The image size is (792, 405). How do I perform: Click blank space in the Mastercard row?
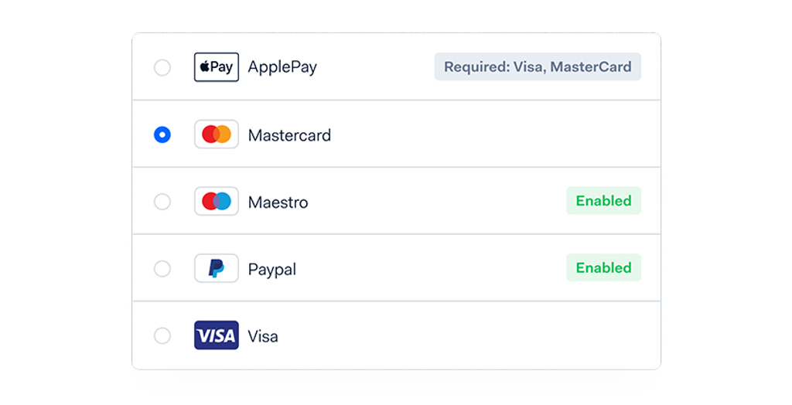click(485, 134)
